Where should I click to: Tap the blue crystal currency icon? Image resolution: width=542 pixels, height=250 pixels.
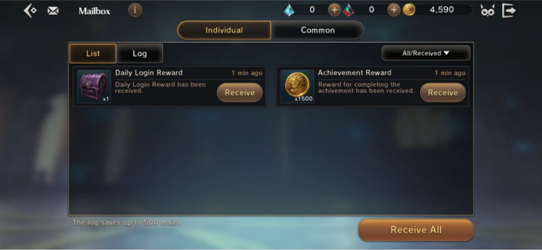click(289, 10)
